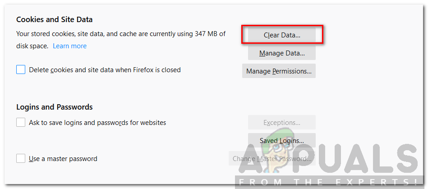The image size is (428, 189).
Task: Click the greyed-out Exceptions button
Action: [x=282, y=122]
